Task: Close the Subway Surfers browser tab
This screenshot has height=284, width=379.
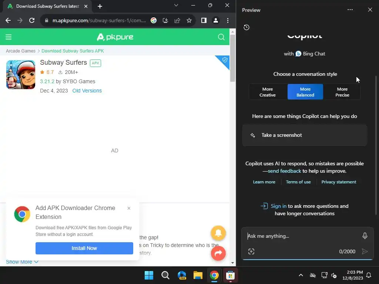Action: coord(86,6)
